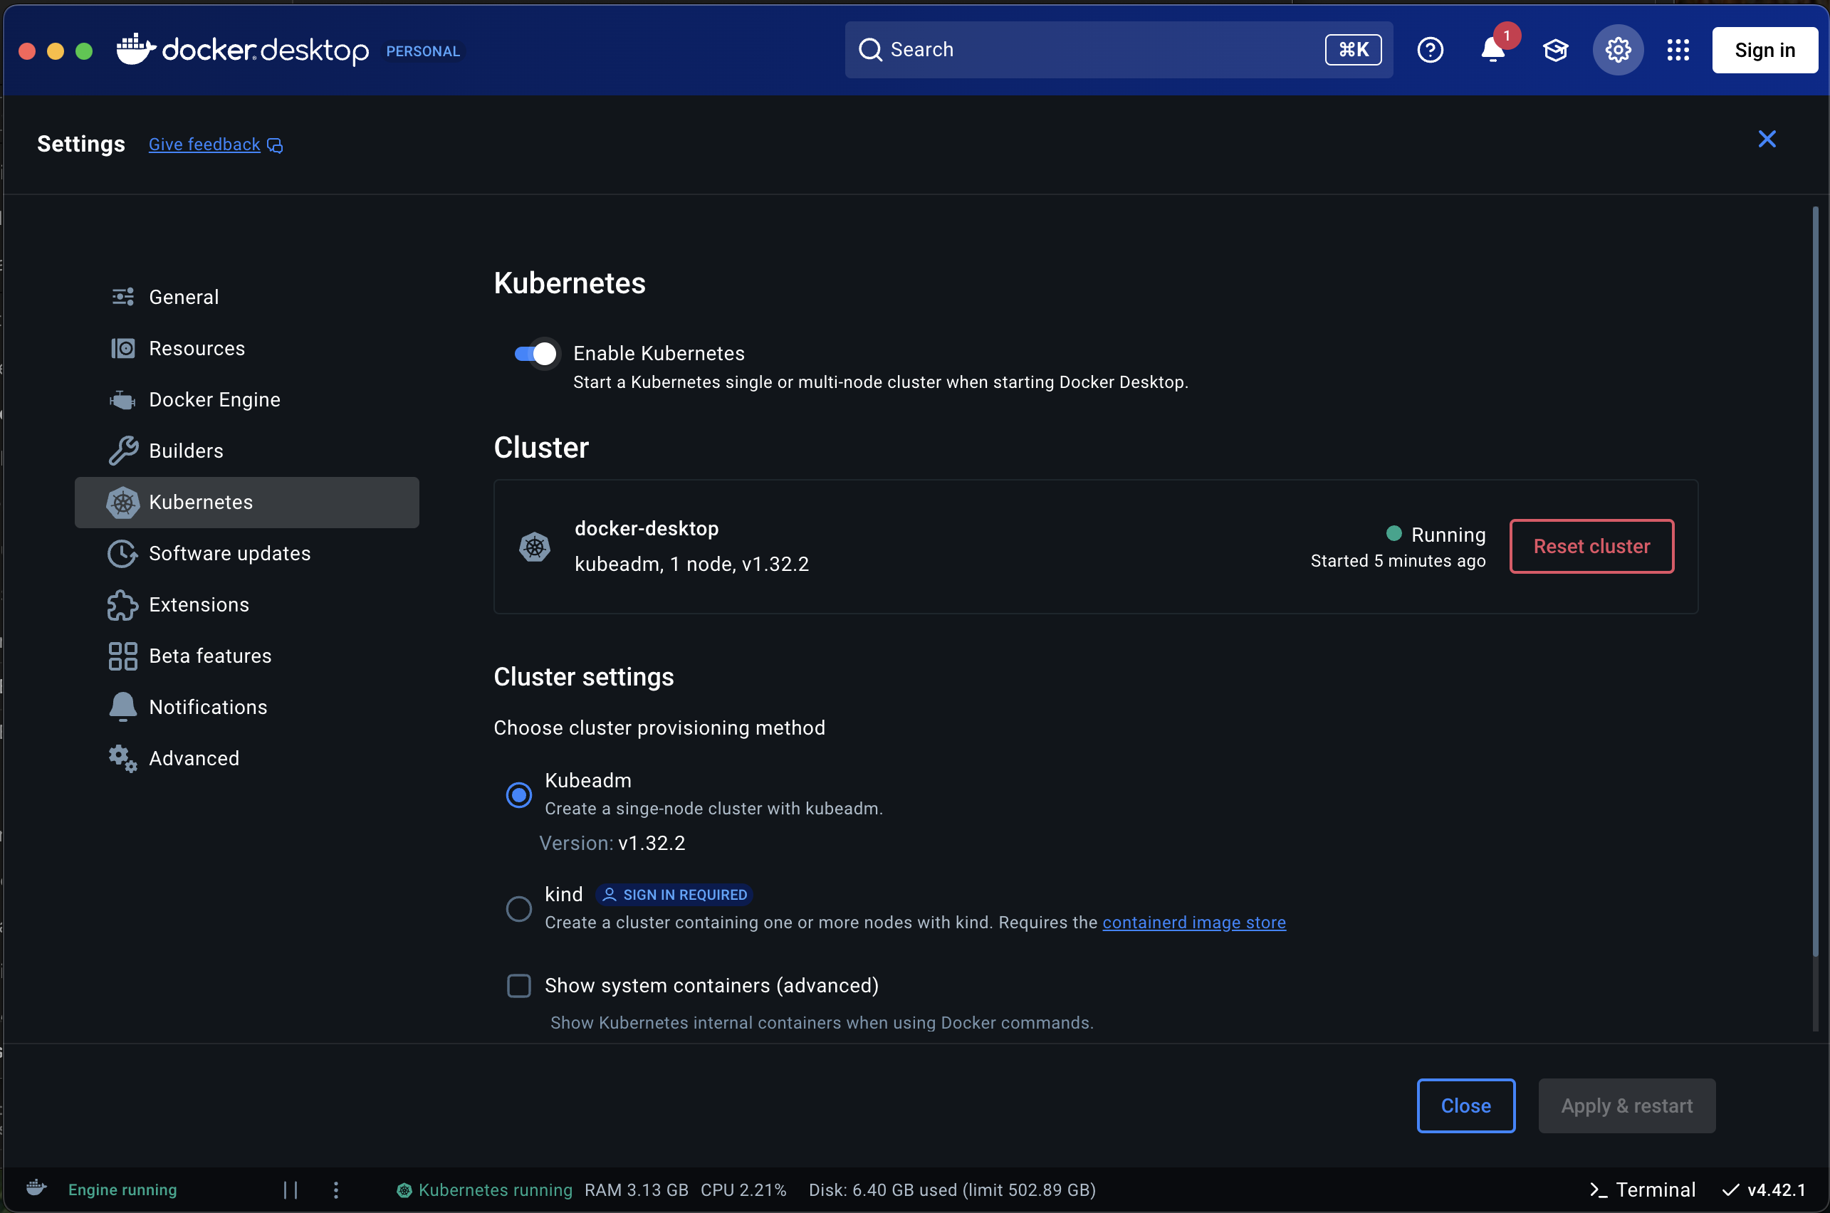
Task: Click the Sign in button
Action: [x=1764, y=51]
